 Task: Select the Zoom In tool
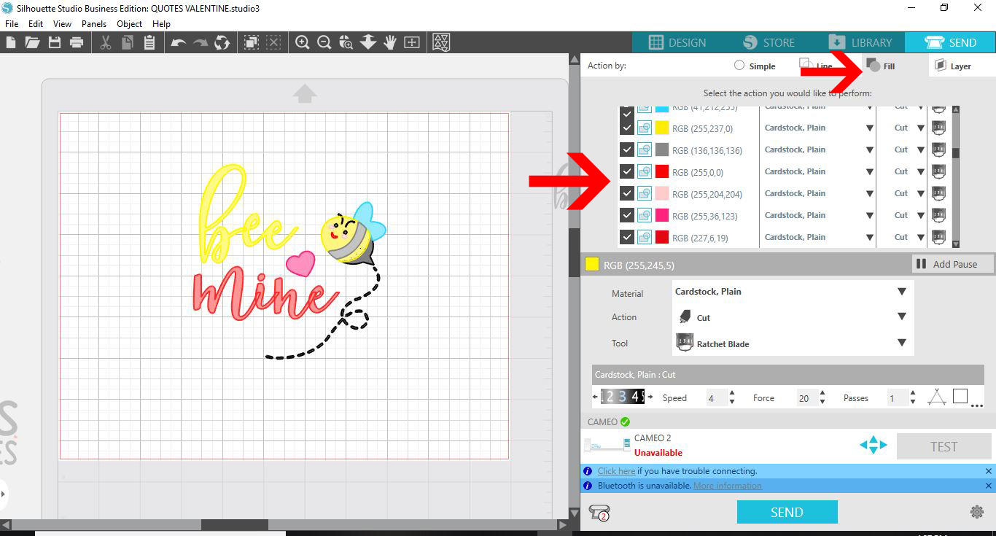point(303,42)
